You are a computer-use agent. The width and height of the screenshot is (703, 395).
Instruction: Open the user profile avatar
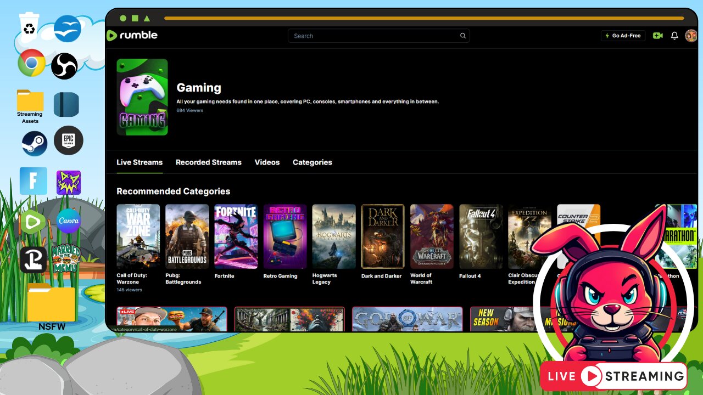691,36
